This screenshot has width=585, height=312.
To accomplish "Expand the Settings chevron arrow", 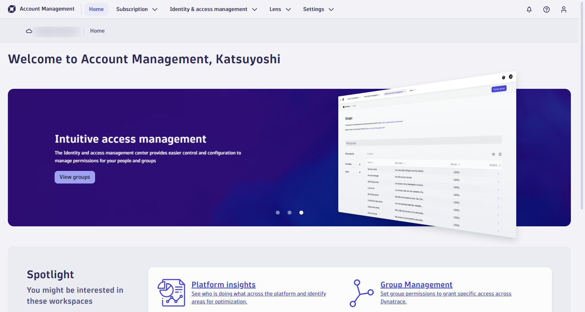I will (331, 9).
